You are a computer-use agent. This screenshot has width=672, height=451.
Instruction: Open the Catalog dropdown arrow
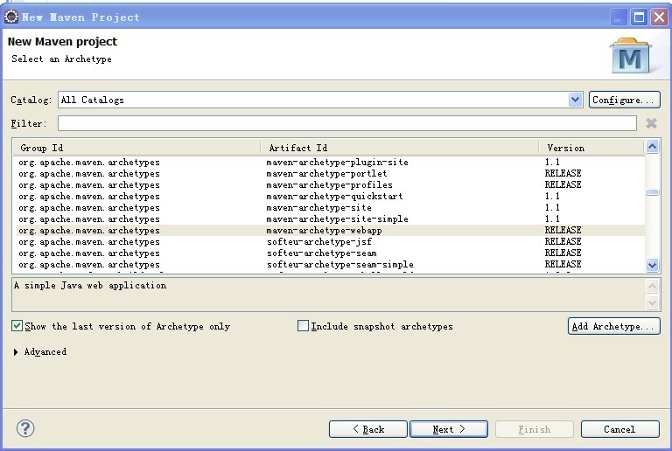pyautogui.click(x=575, y=100)
